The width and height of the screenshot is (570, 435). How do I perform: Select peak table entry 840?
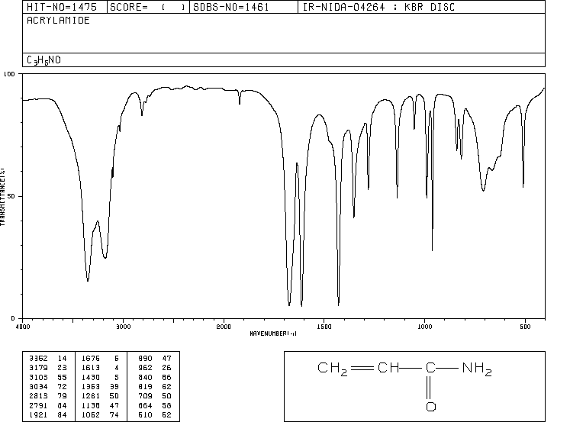(145, 377)
